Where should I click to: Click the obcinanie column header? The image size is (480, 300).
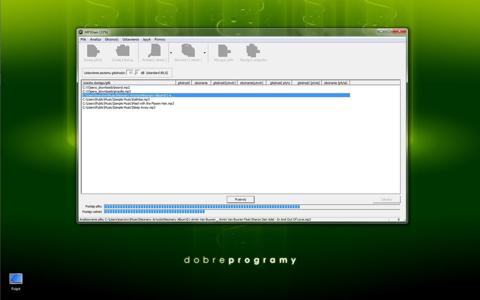(x=201, y=83)
